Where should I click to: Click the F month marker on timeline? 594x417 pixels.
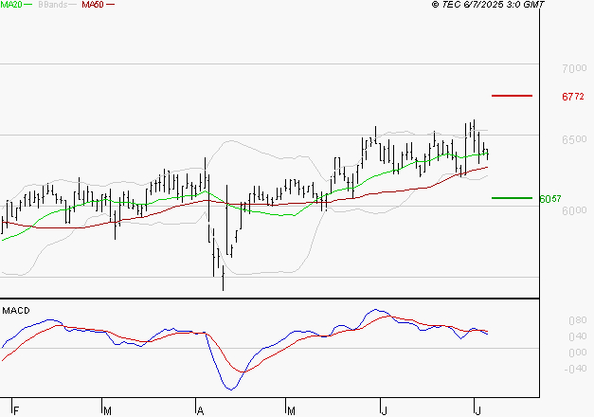[x=16, y=410]
